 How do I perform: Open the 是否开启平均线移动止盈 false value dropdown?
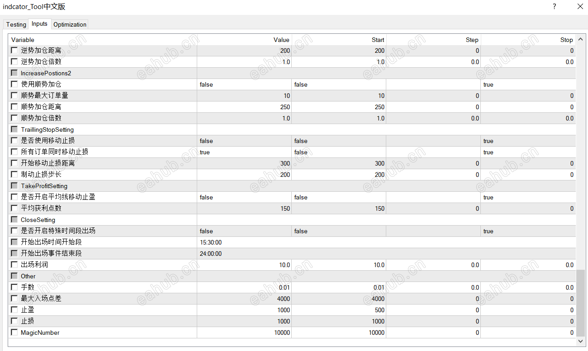(x=244, y=197)
